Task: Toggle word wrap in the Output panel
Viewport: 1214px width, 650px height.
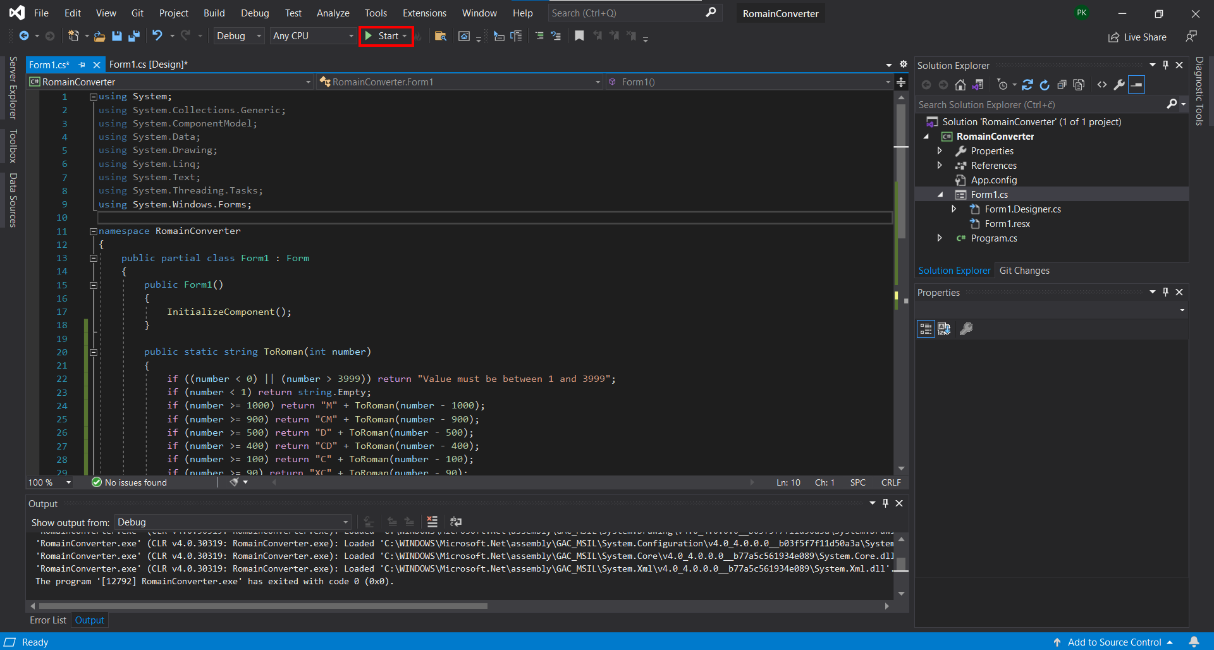Action: click(455, 522)
